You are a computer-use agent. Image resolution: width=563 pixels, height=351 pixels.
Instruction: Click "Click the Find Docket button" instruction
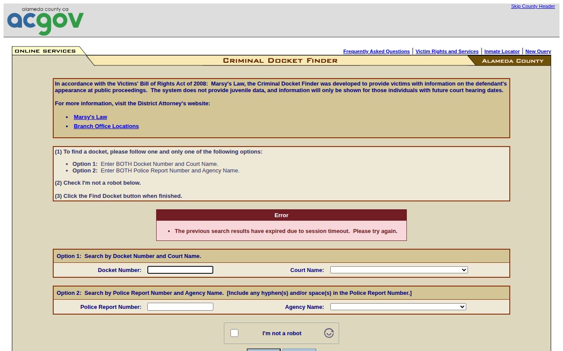118,196
